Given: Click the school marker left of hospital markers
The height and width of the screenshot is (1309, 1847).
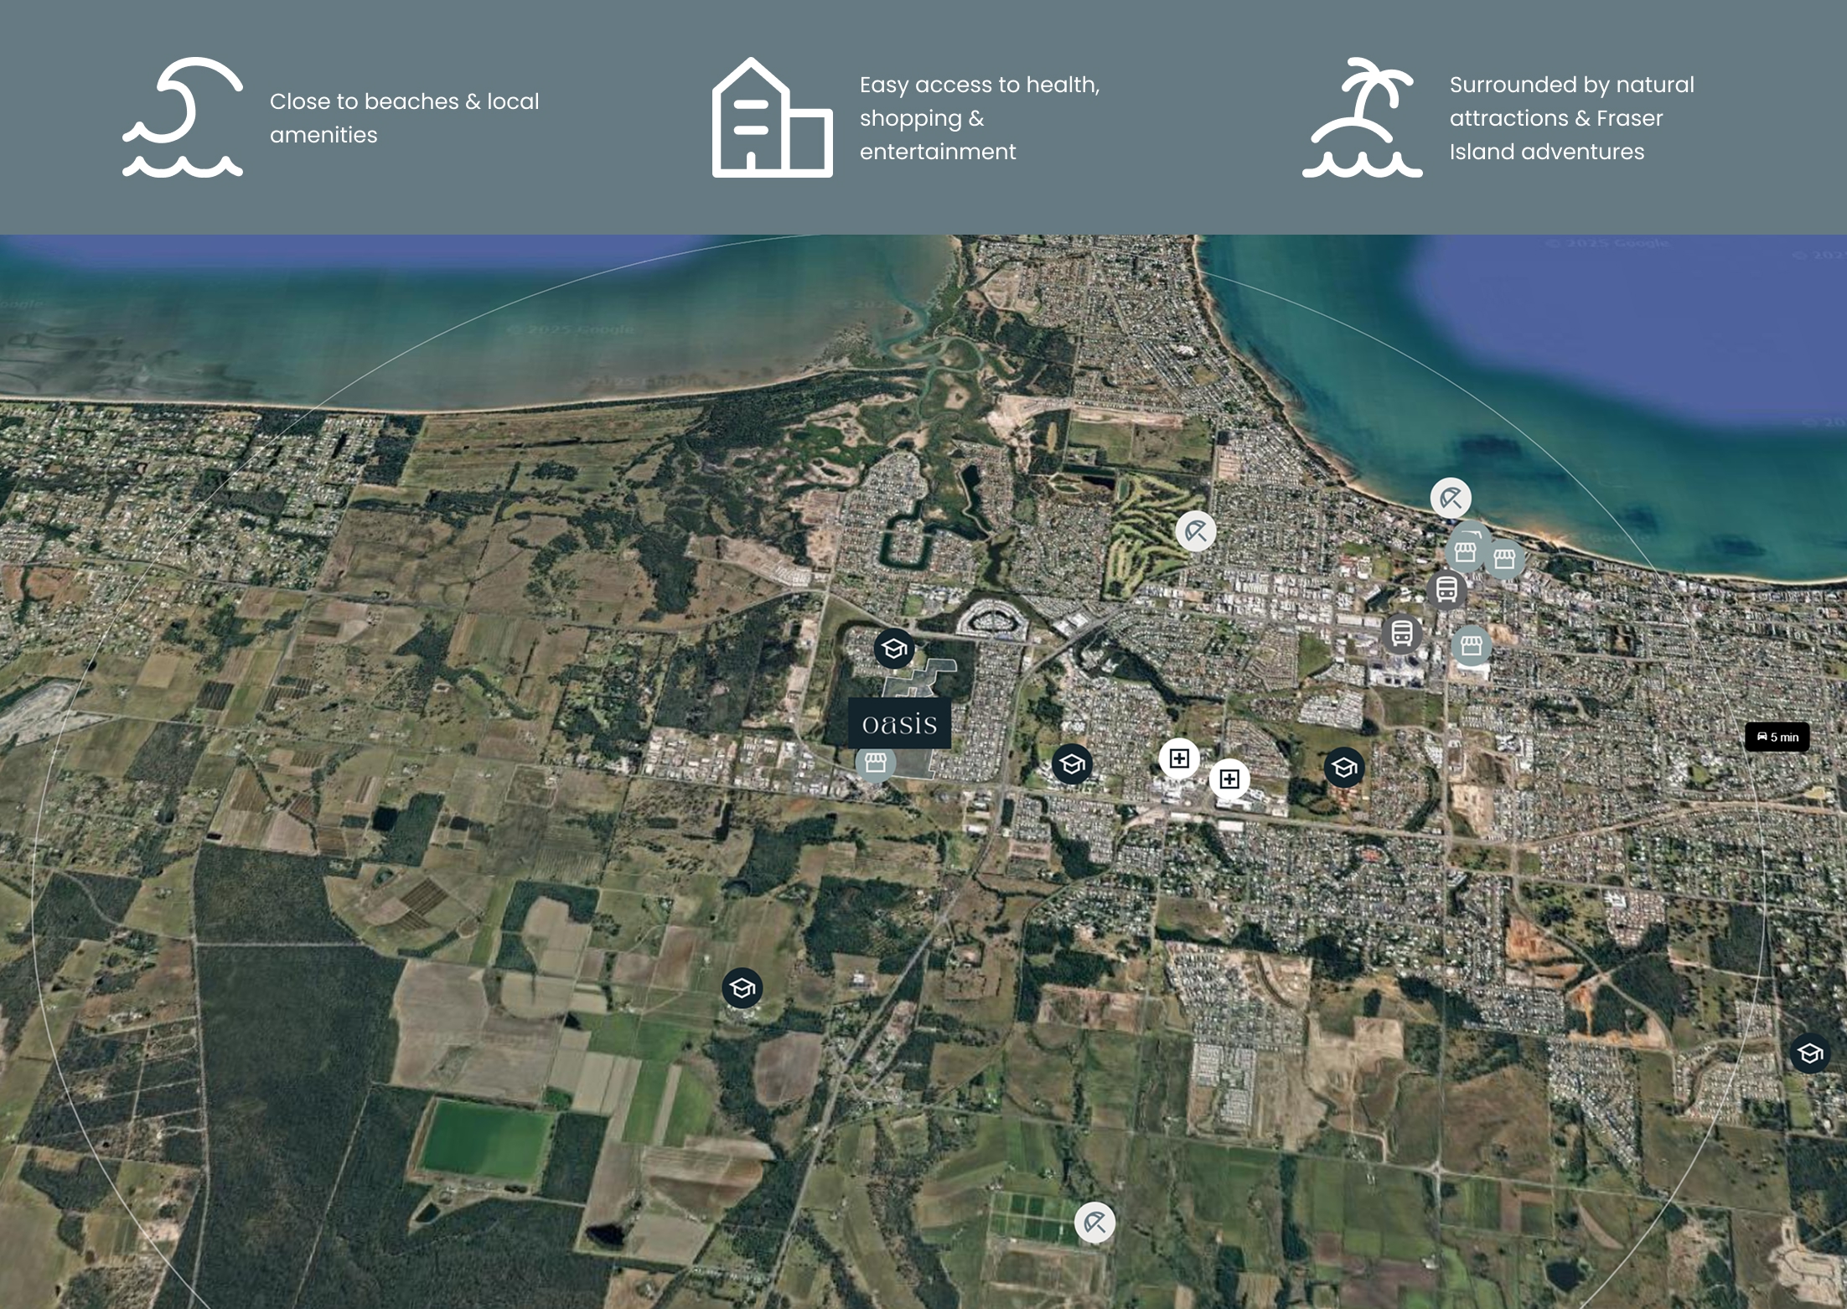Looking at the screenshot, I should pos(1072,764).
